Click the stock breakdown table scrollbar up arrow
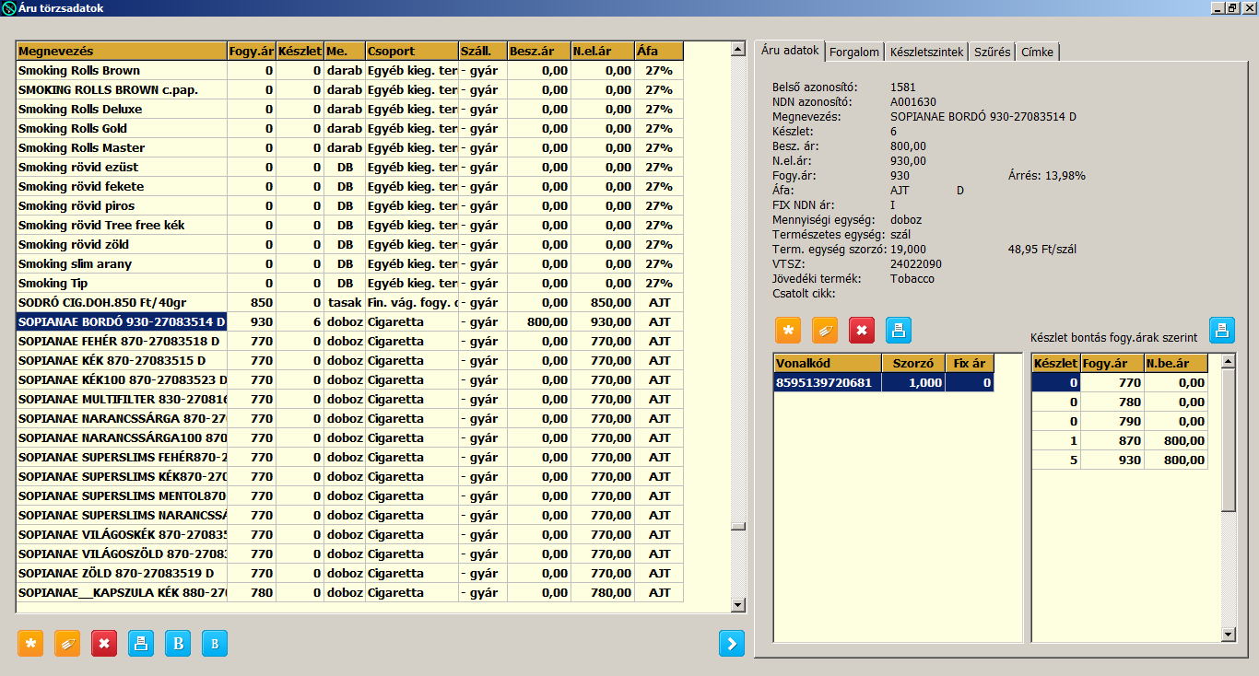Image resolution: width=1259 pixels, height=676 pixels. coord(1228,361)
